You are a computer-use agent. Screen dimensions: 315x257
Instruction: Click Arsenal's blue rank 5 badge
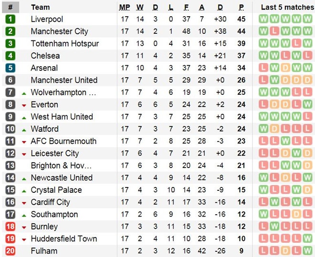[10, 68]
